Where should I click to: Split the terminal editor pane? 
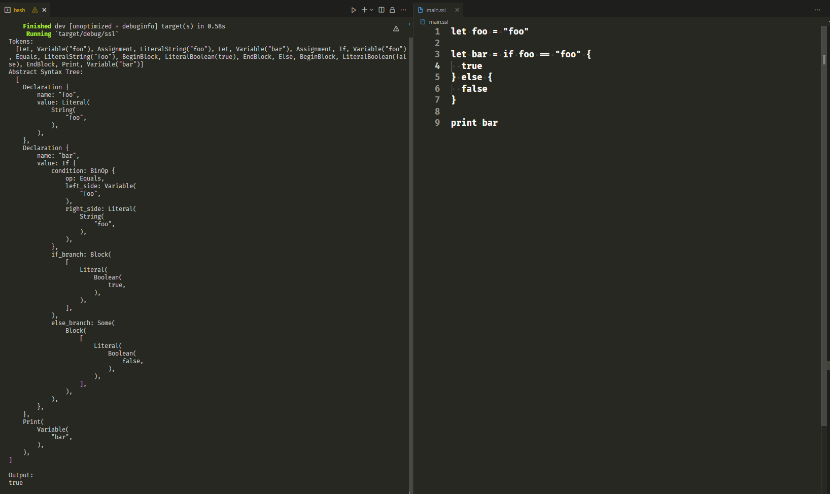coord(382,10)
